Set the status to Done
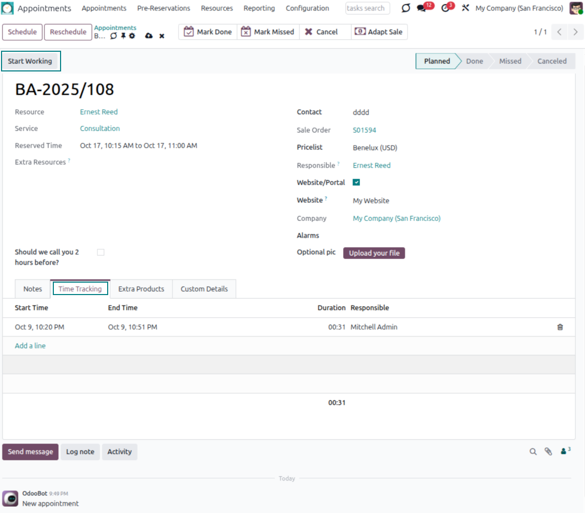Viewport: 585px width, 513px height. (474, 61)
